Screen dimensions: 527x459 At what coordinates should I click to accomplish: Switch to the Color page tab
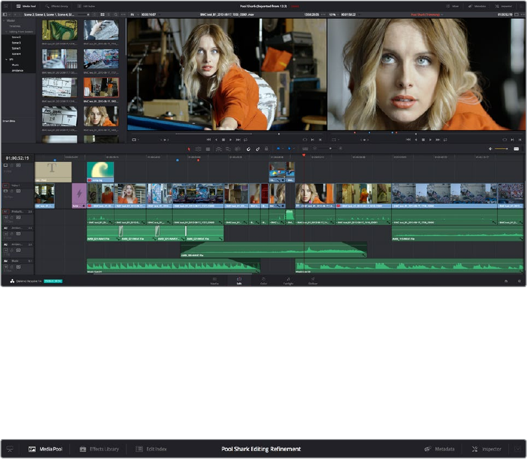(263, 281)
